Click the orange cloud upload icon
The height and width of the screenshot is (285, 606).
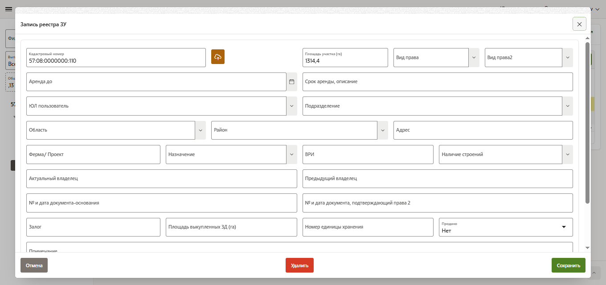[x=218, y=57]
